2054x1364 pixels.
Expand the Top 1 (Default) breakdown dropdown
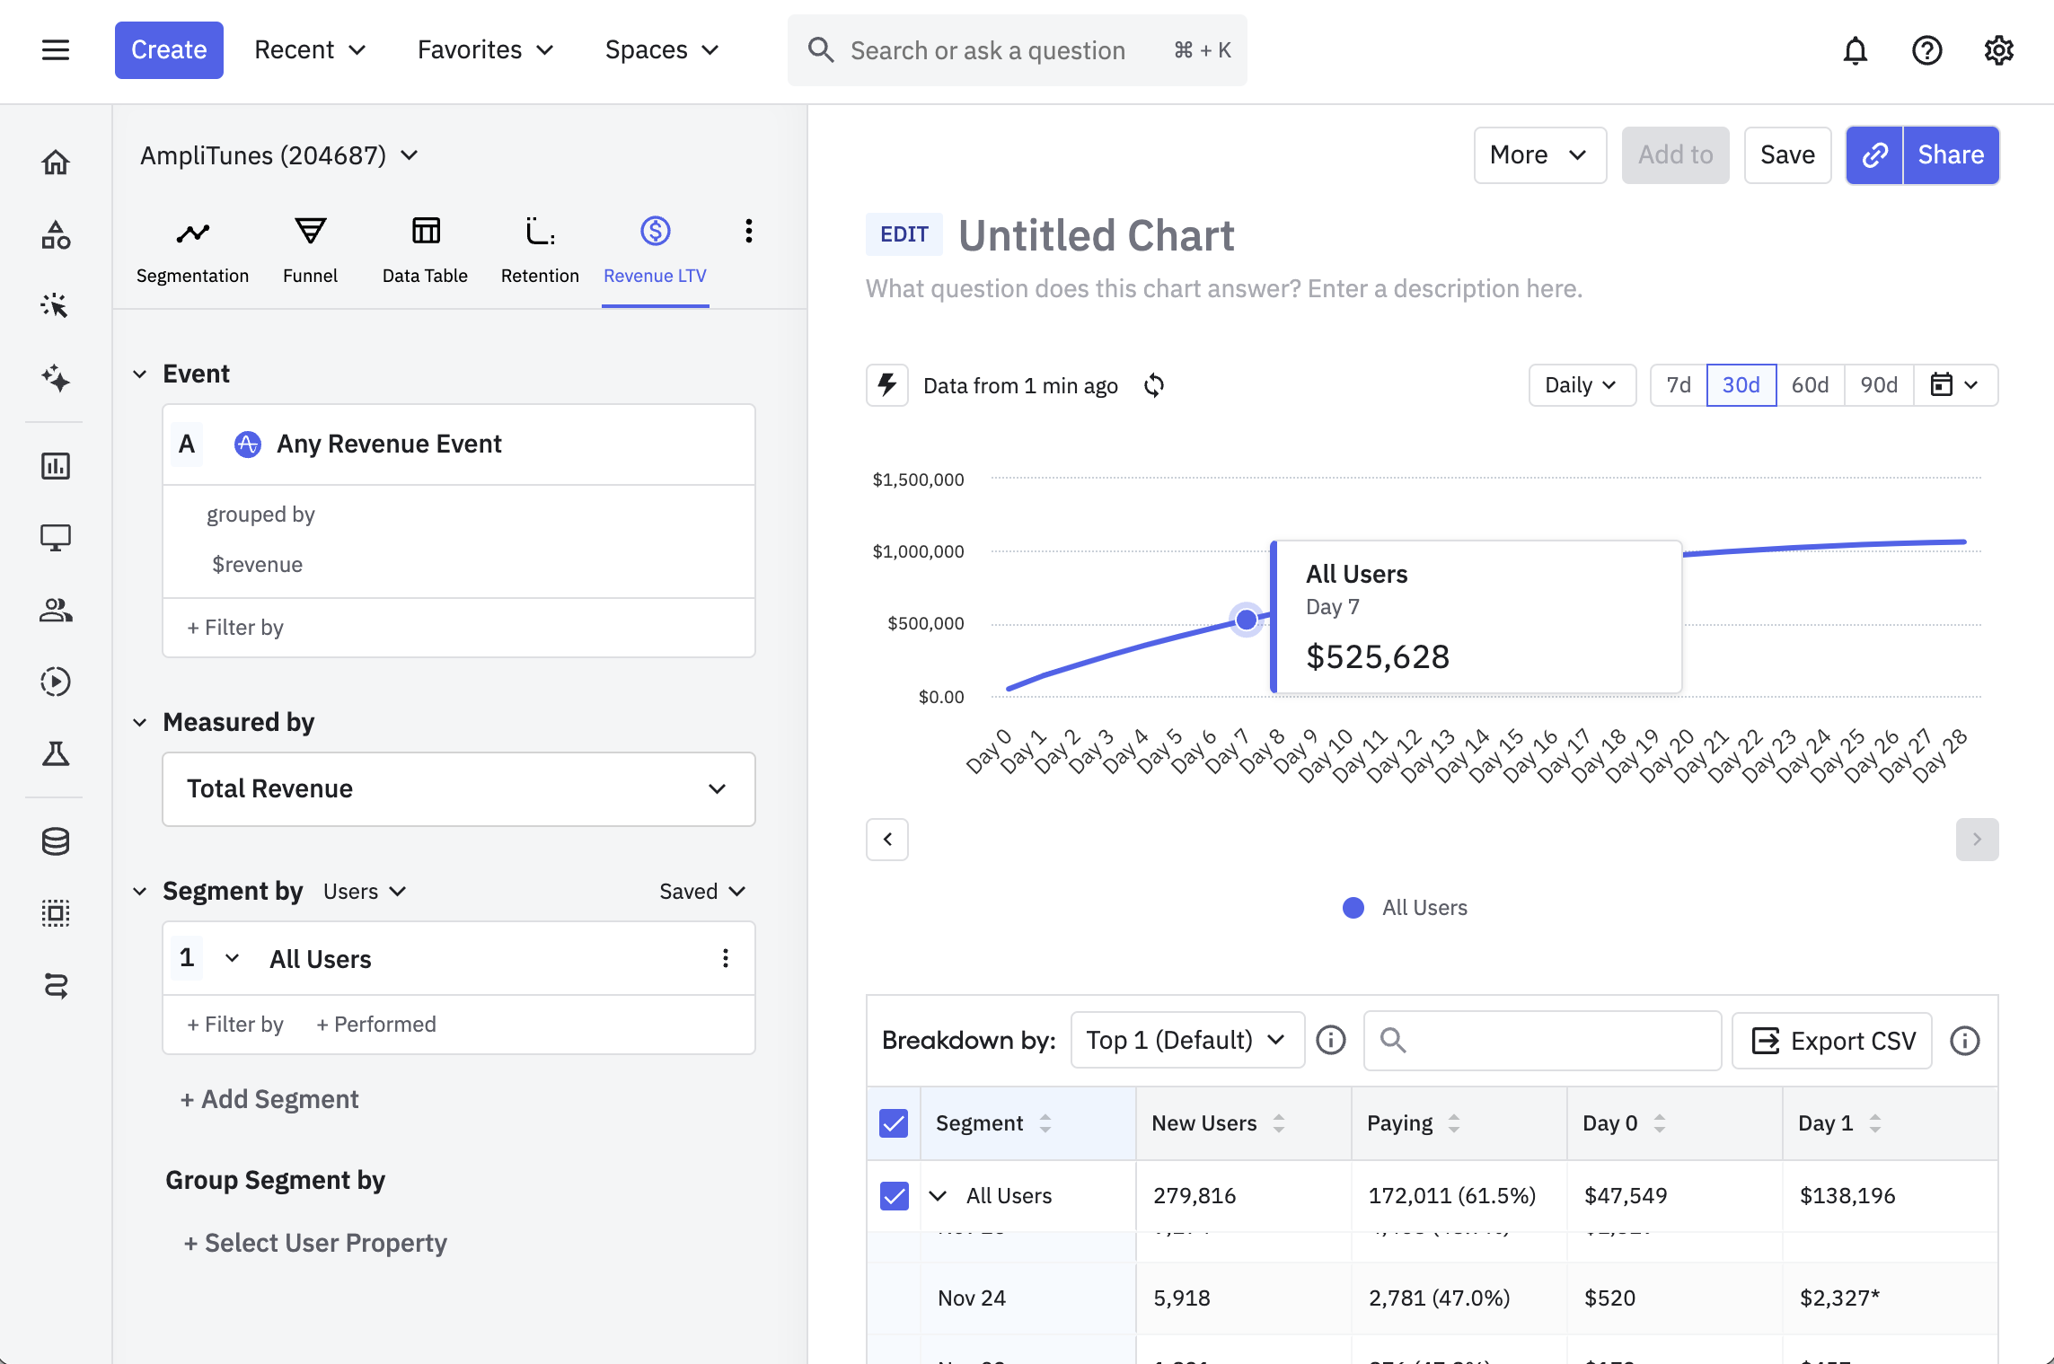1186,1040
